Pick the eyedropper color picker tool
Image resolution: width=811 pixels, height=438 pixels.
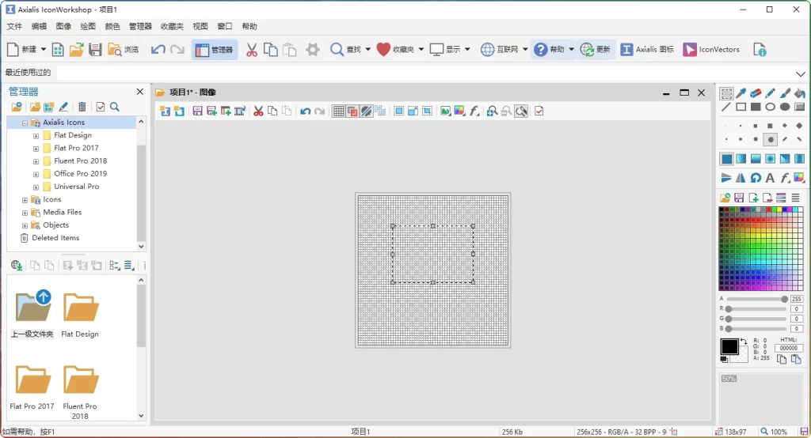point(741,93)
